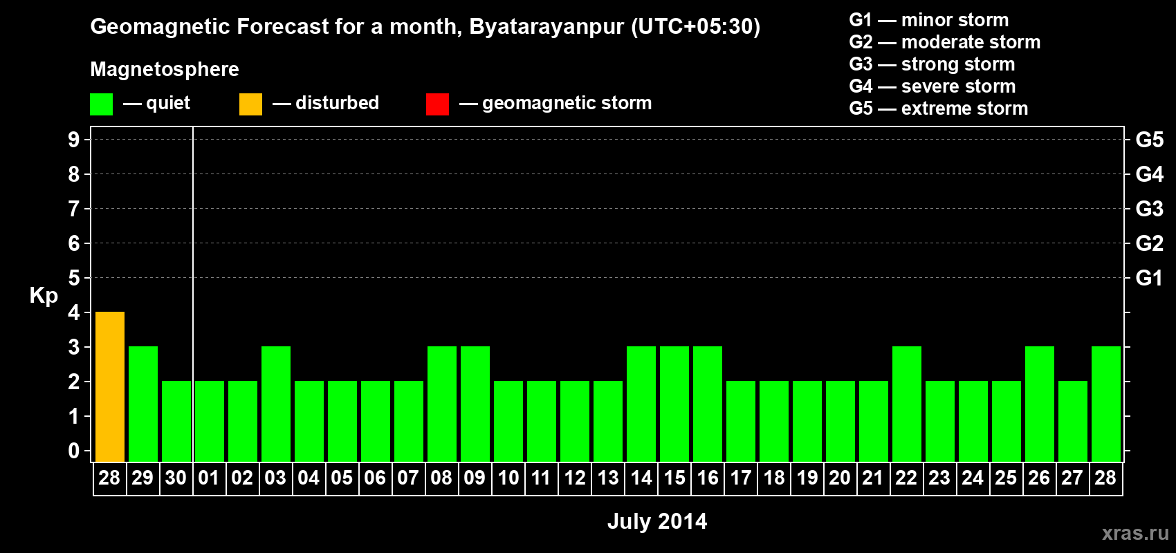This screenshot has height=553, width=1176.
Task: Click the Geomagnetic Forecast chart title
Action: pos(425,27)
